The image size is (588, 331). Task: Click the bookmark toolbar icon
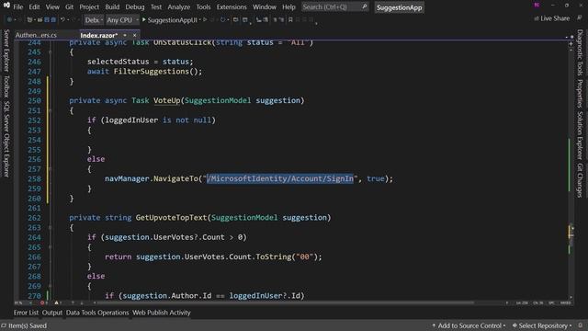click(290, 19)
